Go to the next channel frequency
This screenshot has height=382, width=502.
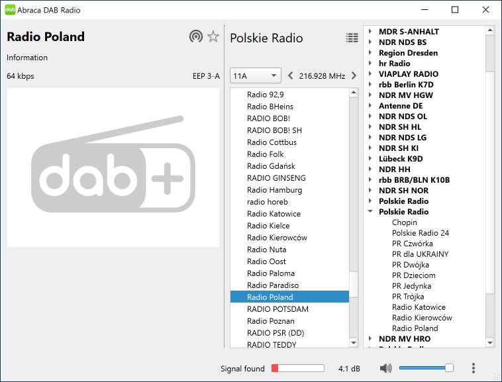354,76
